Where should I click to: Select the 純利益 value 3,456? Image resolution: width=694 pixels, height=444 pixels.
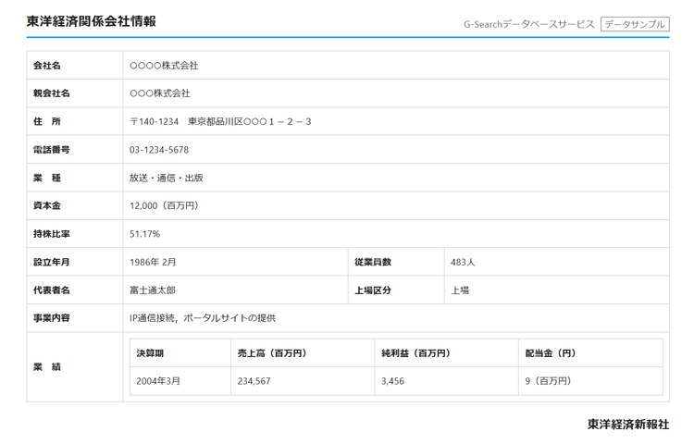click(393, 380)
